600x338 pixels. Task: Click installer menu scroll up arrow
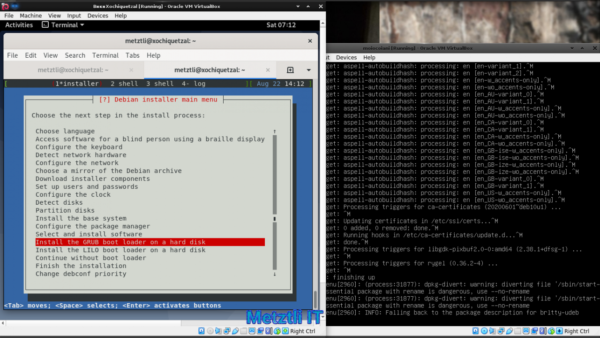coord(275,131)
